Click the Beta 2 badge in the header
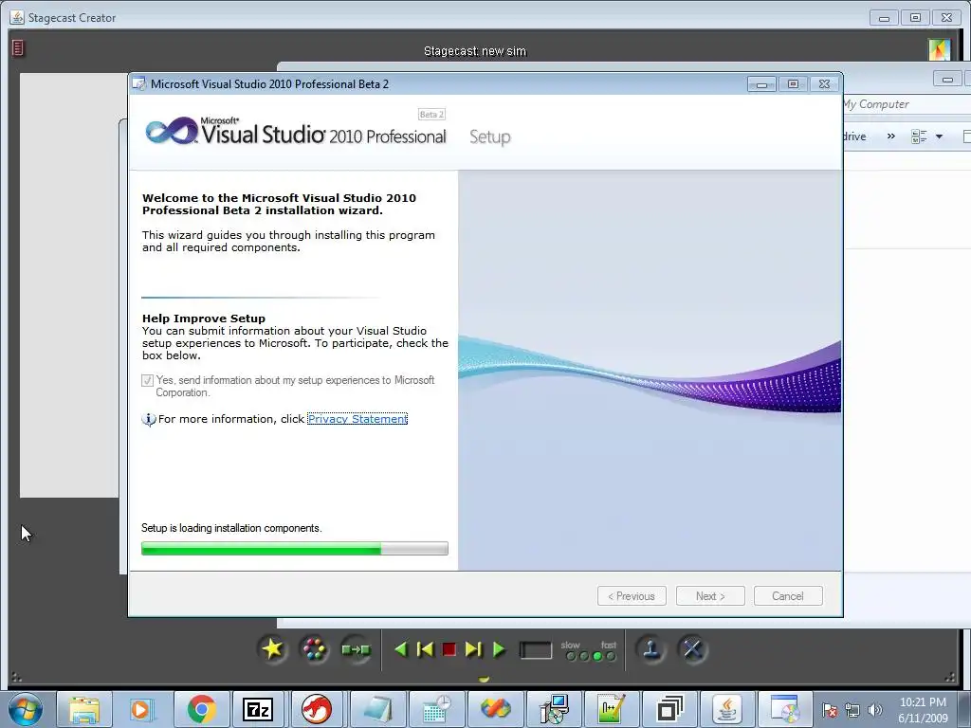 click(x=431, y=115)
